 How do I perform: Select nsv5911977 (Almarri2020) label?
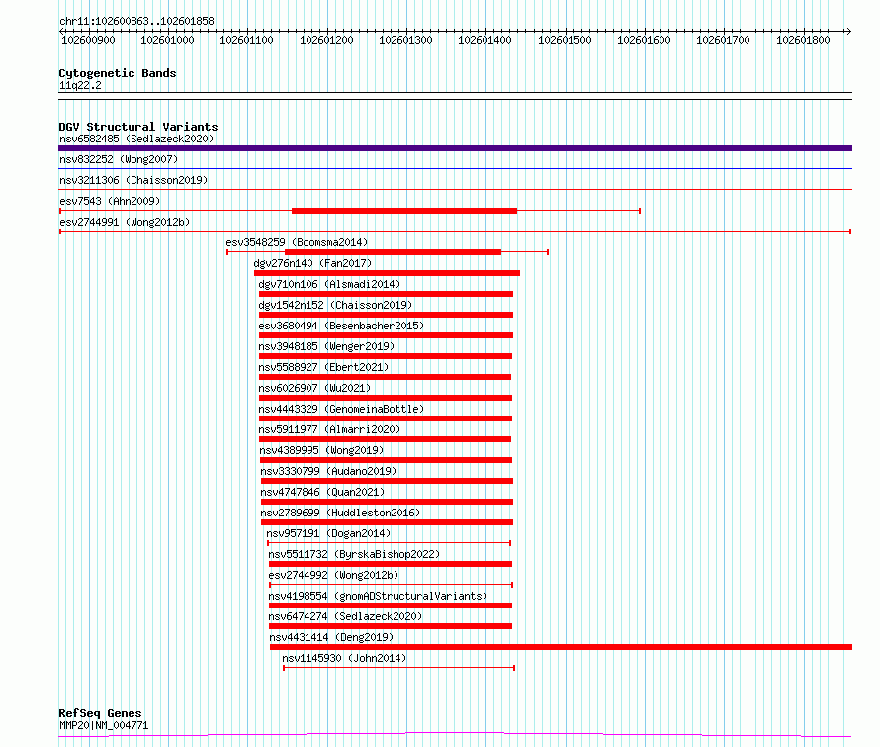[329, 429]
